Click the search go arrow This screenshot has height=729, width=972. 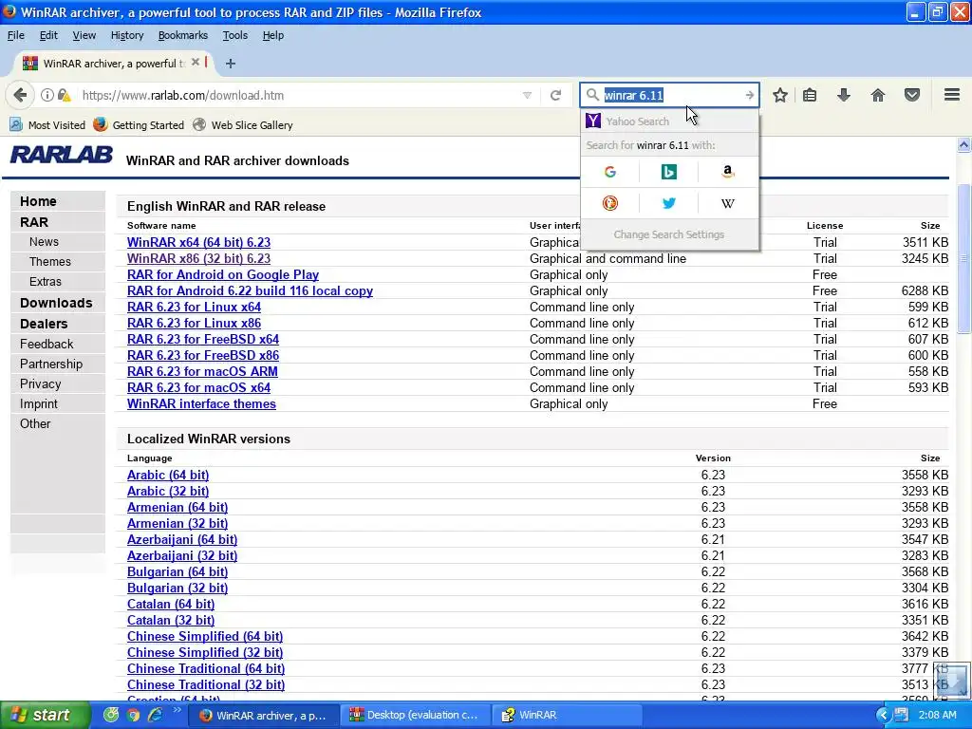(750, 95)
